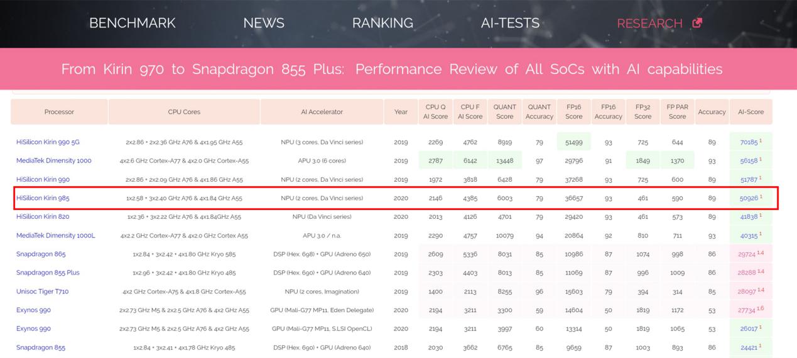The width and height of the screenshot is (797, 358).
Task: Open the HiSilicon Kirin 990 5G link
Action: pyautogui.click(x=48, y=142)
